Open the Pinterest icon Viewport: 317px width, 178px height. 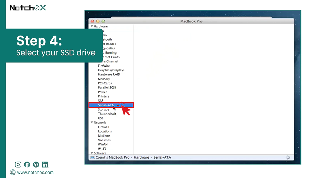tap(36, 165)
